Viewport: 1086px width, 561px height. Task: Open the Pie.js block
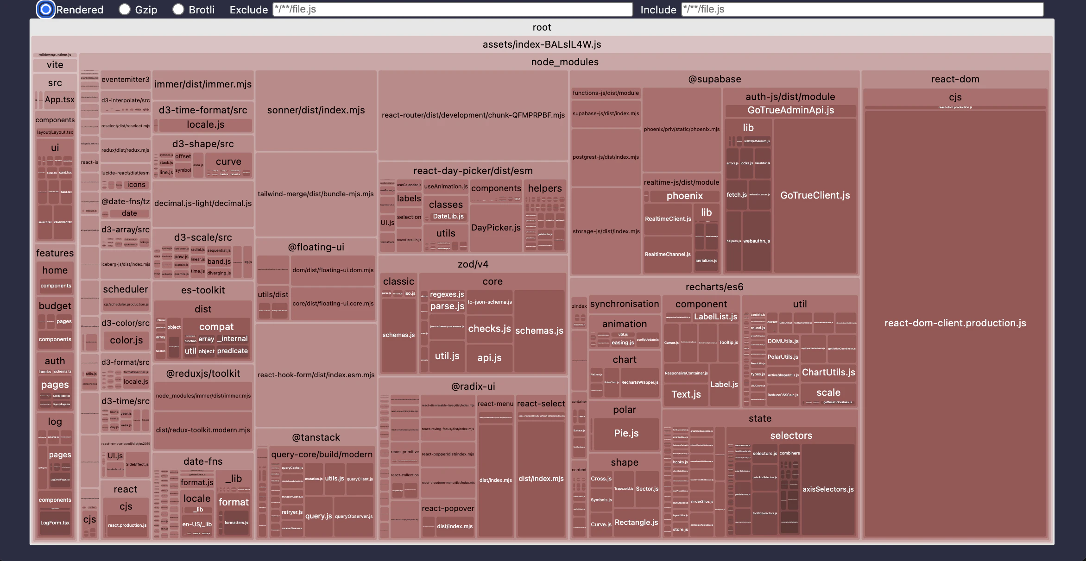tap(626, 433)
